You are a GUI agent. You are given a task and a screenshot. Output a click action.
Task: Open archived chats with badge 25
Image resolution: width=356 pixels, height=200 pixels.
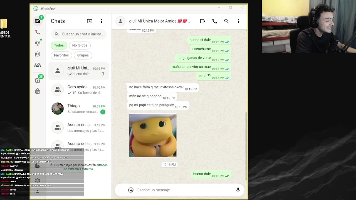(38, 81)
